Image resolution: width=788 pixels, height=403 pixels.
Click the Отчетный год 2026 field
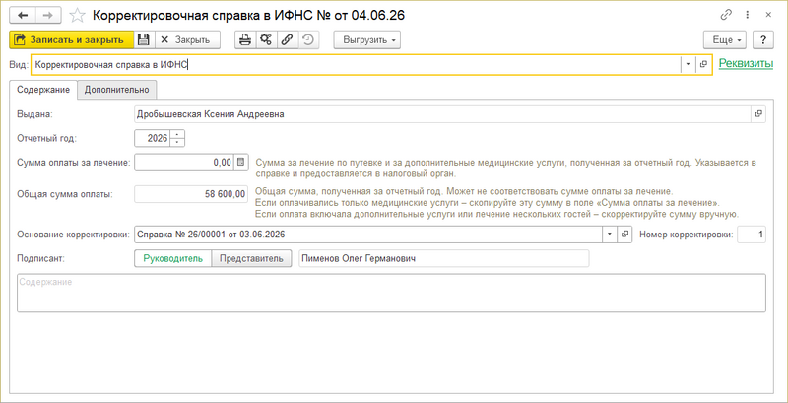tap(153, 139)
